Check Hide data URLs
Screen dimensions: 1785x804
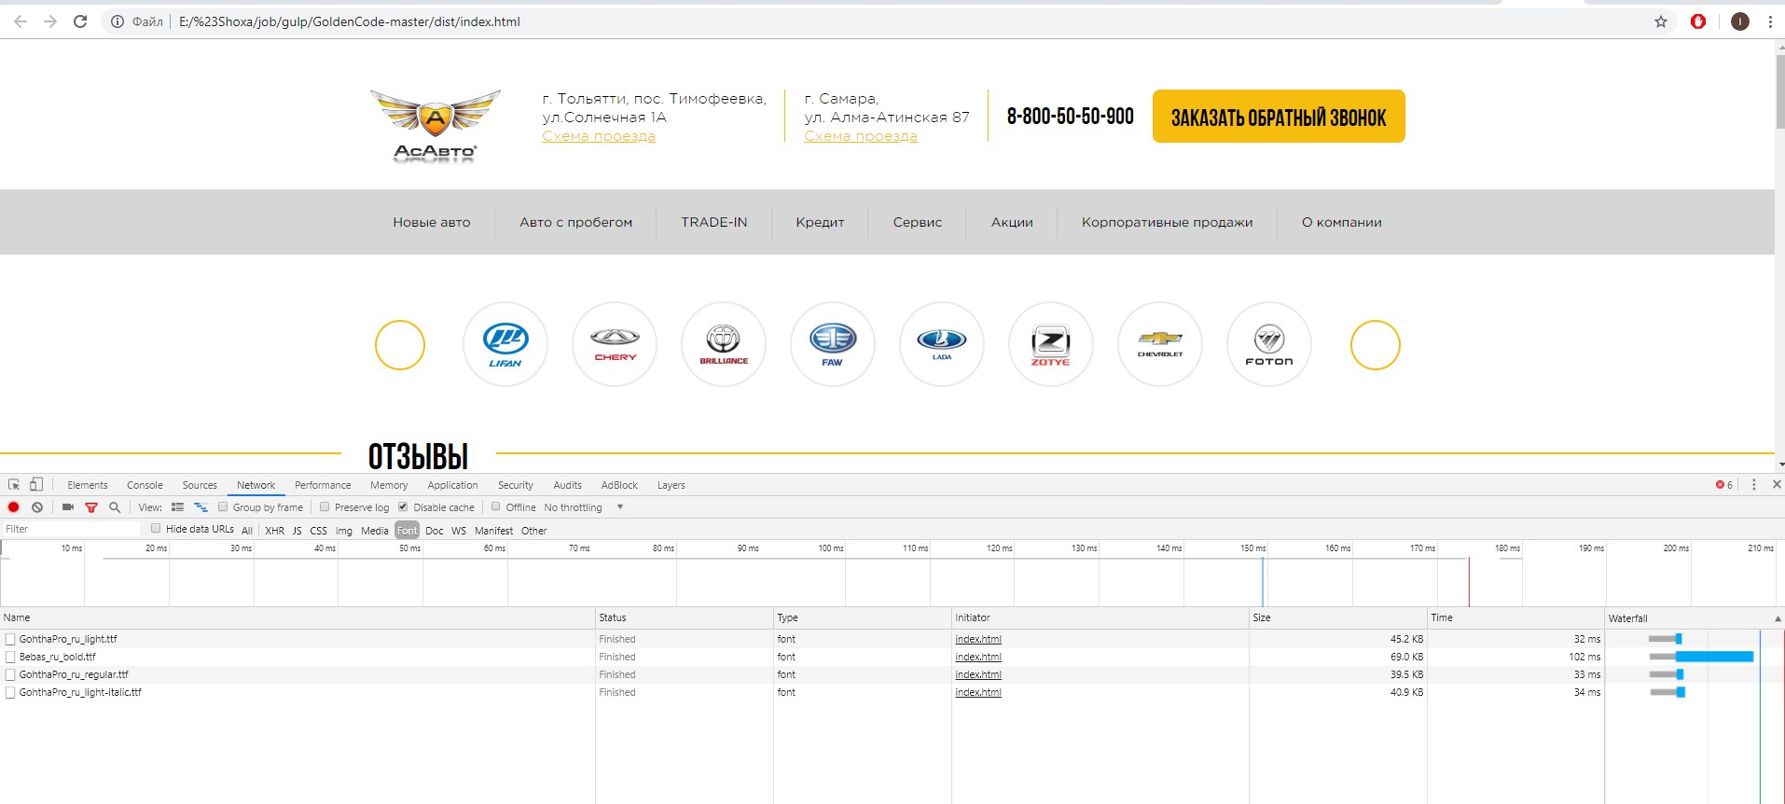coord(156,529)
